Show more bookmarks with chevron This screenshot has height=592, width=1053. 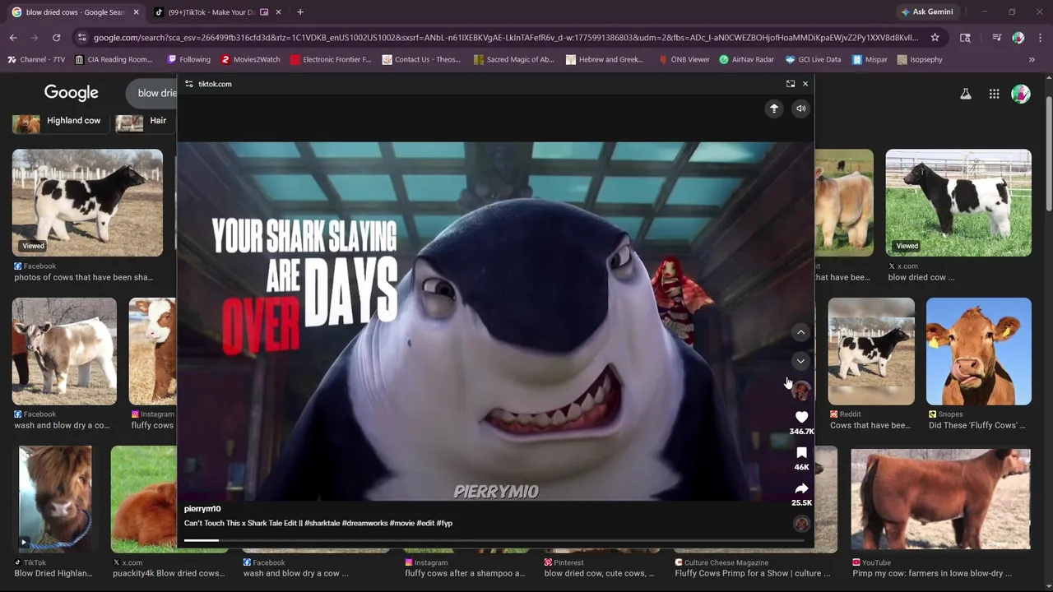click(x=1032, y=59)
